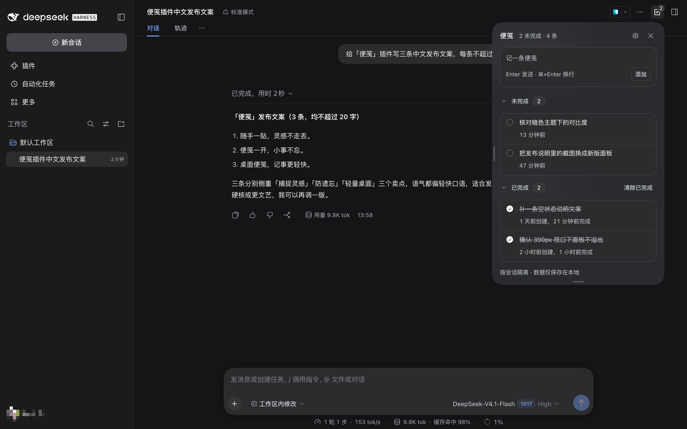Send the message with the arrow button
Image resolution: width=687 pixels, height=429 pixels.
click(581, 403)
